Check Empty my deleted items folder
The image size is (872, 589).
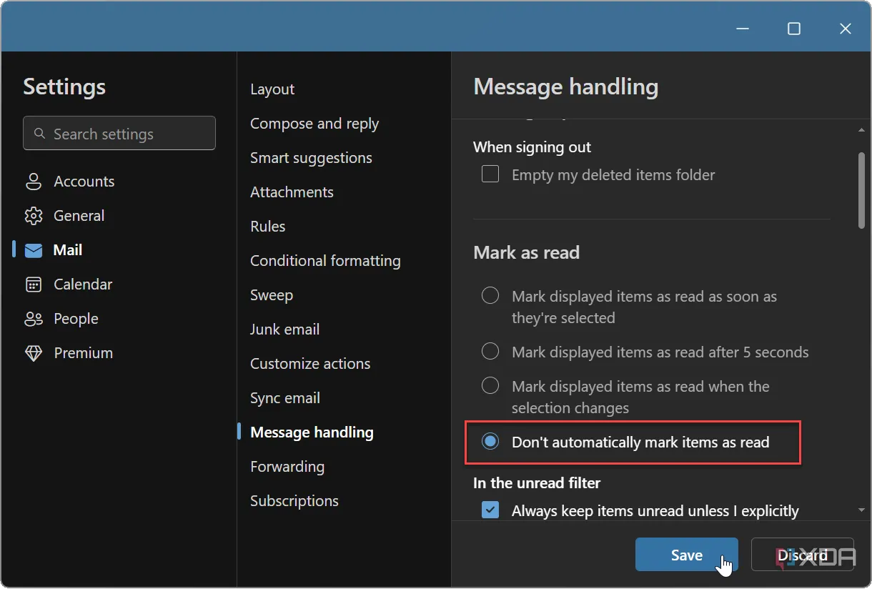(490, 174)
